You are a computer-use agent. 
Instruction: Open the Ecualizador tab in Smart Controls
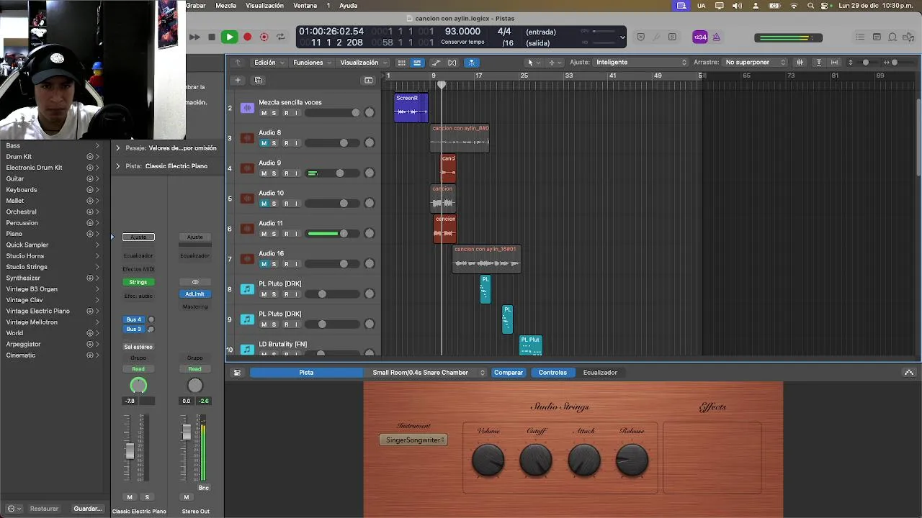click(x=600, y=373)
